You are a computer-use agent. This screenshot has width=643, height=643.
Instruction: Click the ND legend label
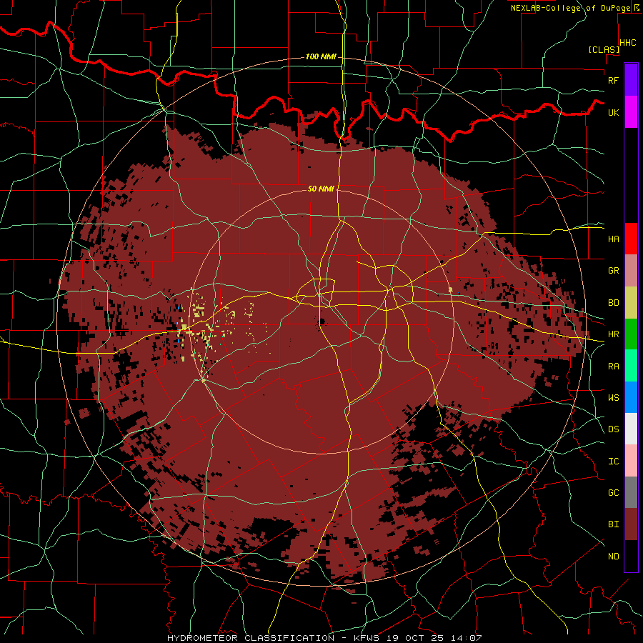tap(613, 557)
